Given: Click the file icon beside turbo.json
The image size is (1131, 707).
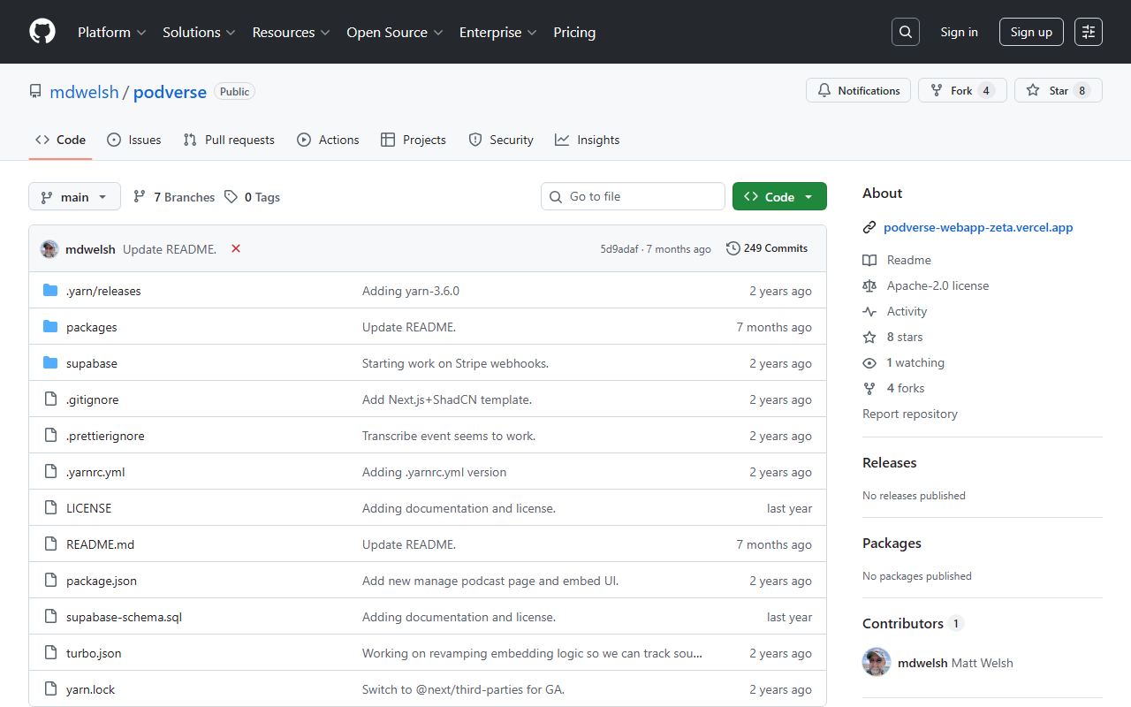Looking at the screenshot, I should point(50,653).
